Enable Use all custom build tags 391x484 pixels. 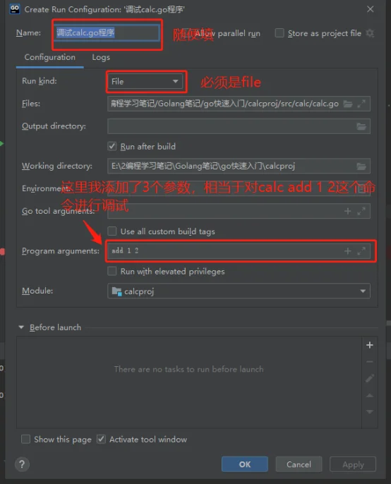tap(112, 231)
